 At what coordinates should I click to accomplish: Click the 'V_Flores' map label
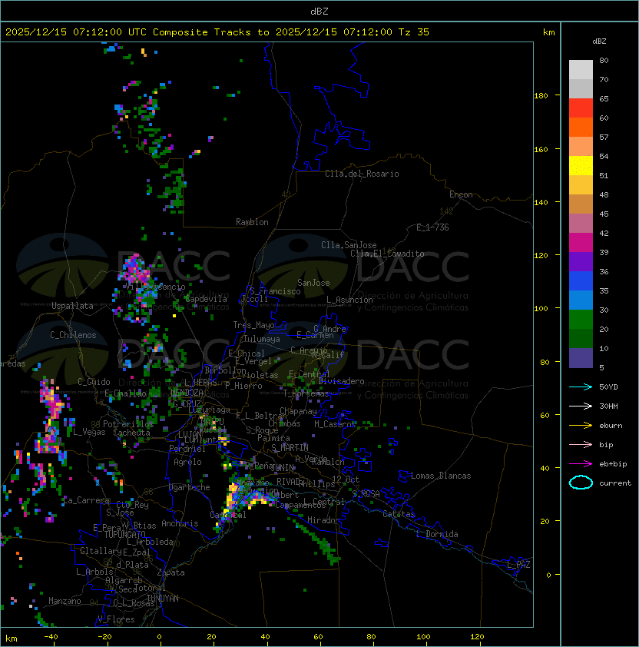point(116,619)
